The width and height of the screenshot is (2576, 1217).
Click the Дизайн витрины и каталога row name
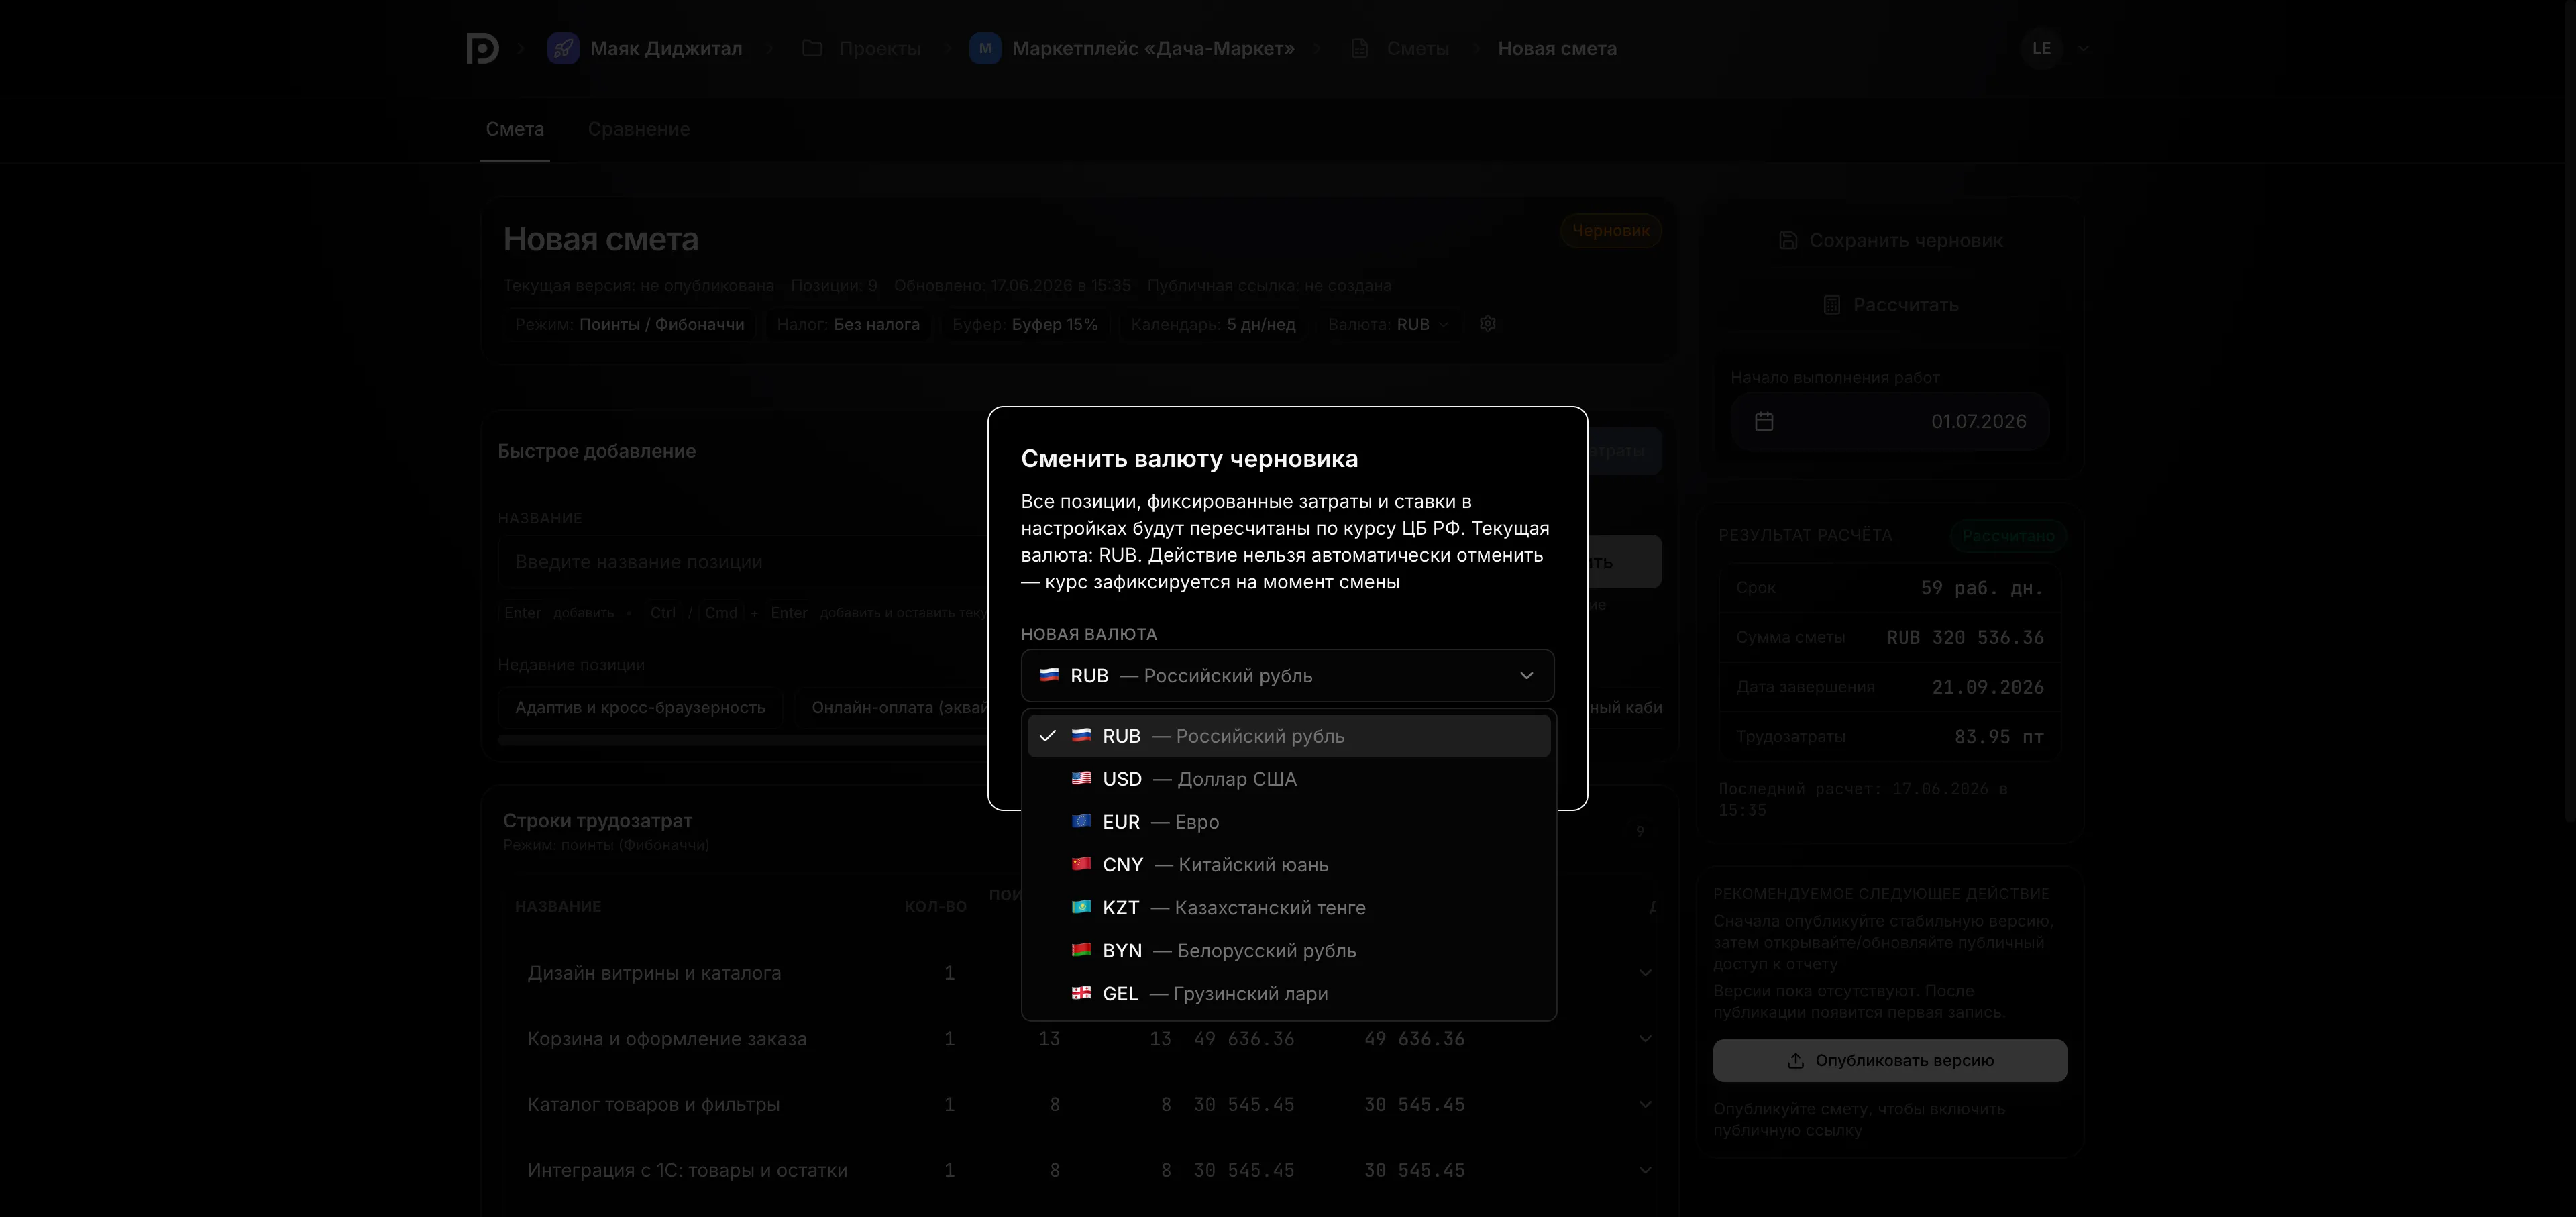tap(654, 973)
